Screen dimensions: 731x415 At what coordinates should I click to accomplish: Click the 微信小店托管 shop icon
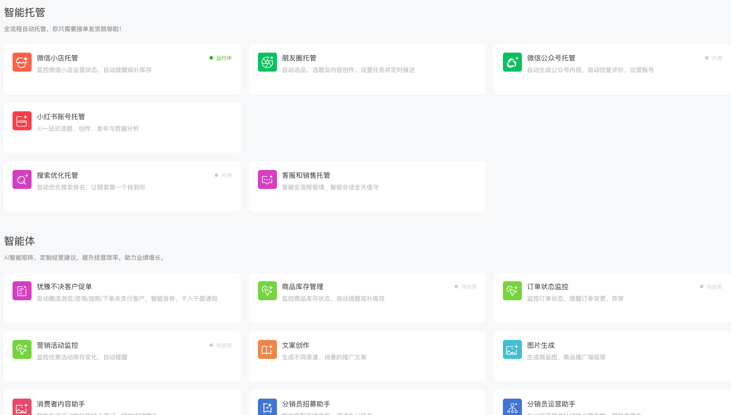pyautogui.click(x=22, y=62)
